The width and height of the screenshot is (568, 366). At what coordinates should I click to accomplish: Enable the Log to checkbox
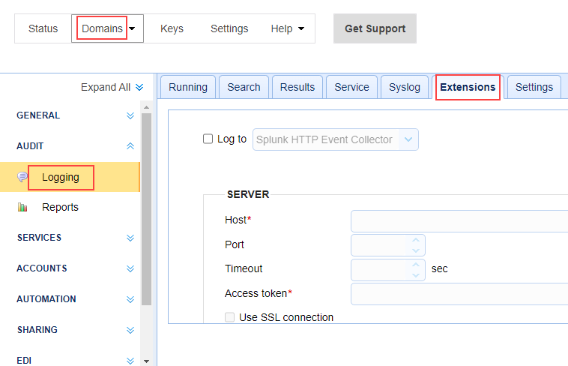point(208,139)
